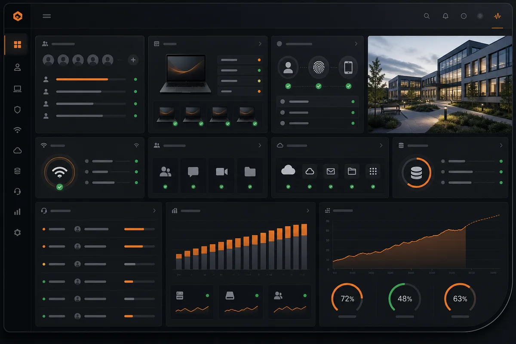
Task: Expand the support tickets panel chevron
Action: tap(154, 211)
